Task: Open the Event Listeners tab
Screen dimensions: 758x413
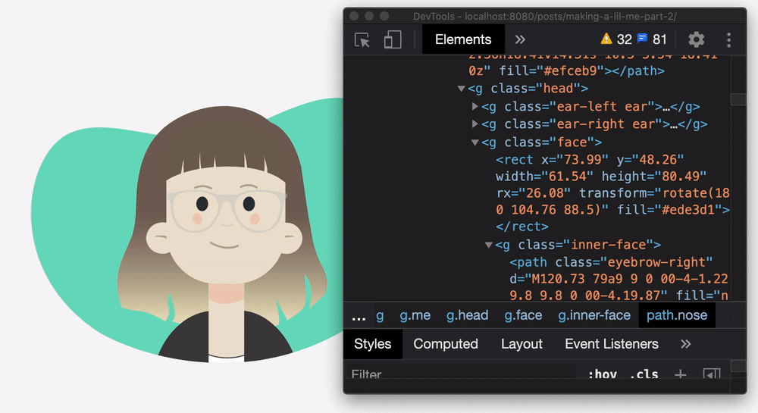Action: [x=611, y=344]
